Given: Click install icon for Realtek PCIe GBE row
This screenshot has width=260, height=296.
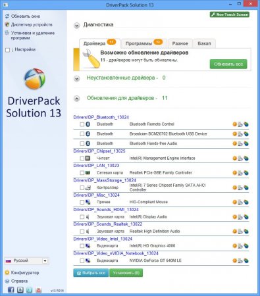Looking at the screenshot, I should 240,173.
